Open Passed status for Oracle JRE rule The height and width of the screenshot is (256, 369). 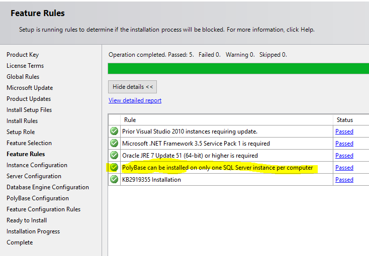tap(344, 156)
